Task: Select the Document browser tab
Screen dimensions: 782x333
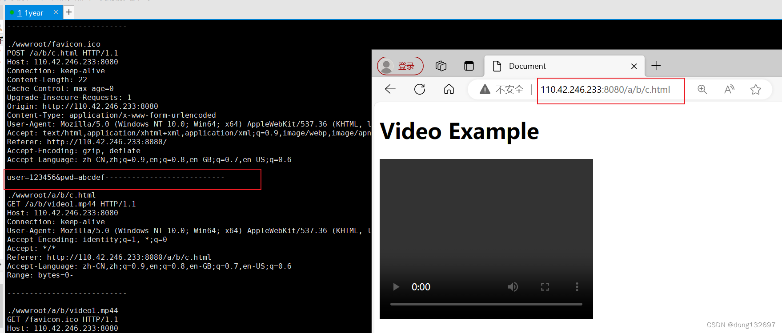Action: click(565, 66)
